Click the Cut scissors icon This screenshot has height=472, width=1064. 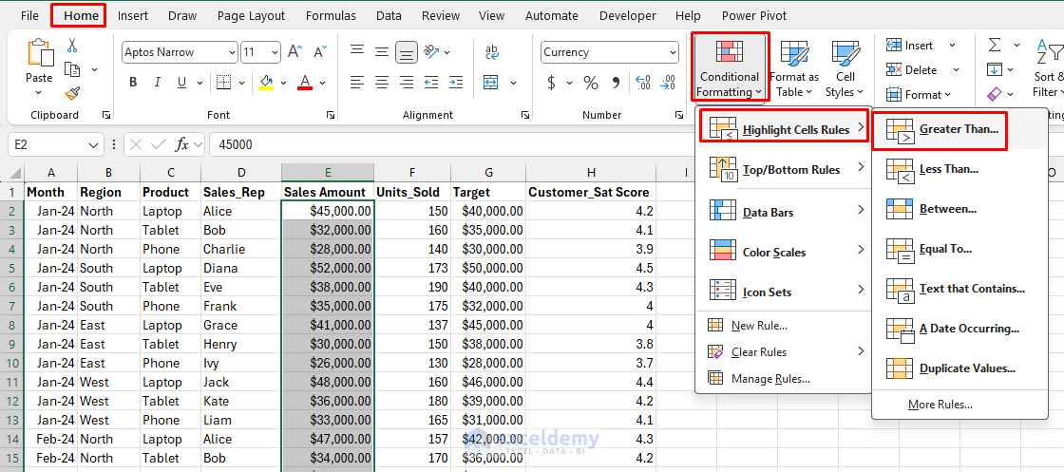(72, 46)
